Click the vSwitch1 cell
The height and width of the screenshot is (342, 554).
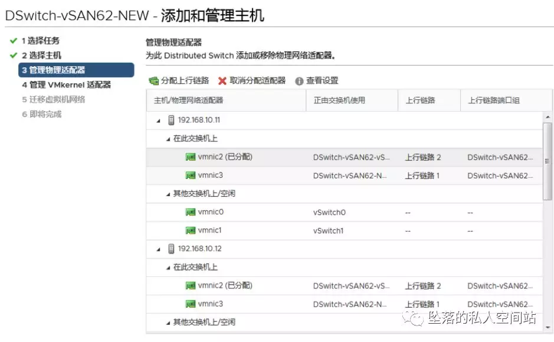328,231
